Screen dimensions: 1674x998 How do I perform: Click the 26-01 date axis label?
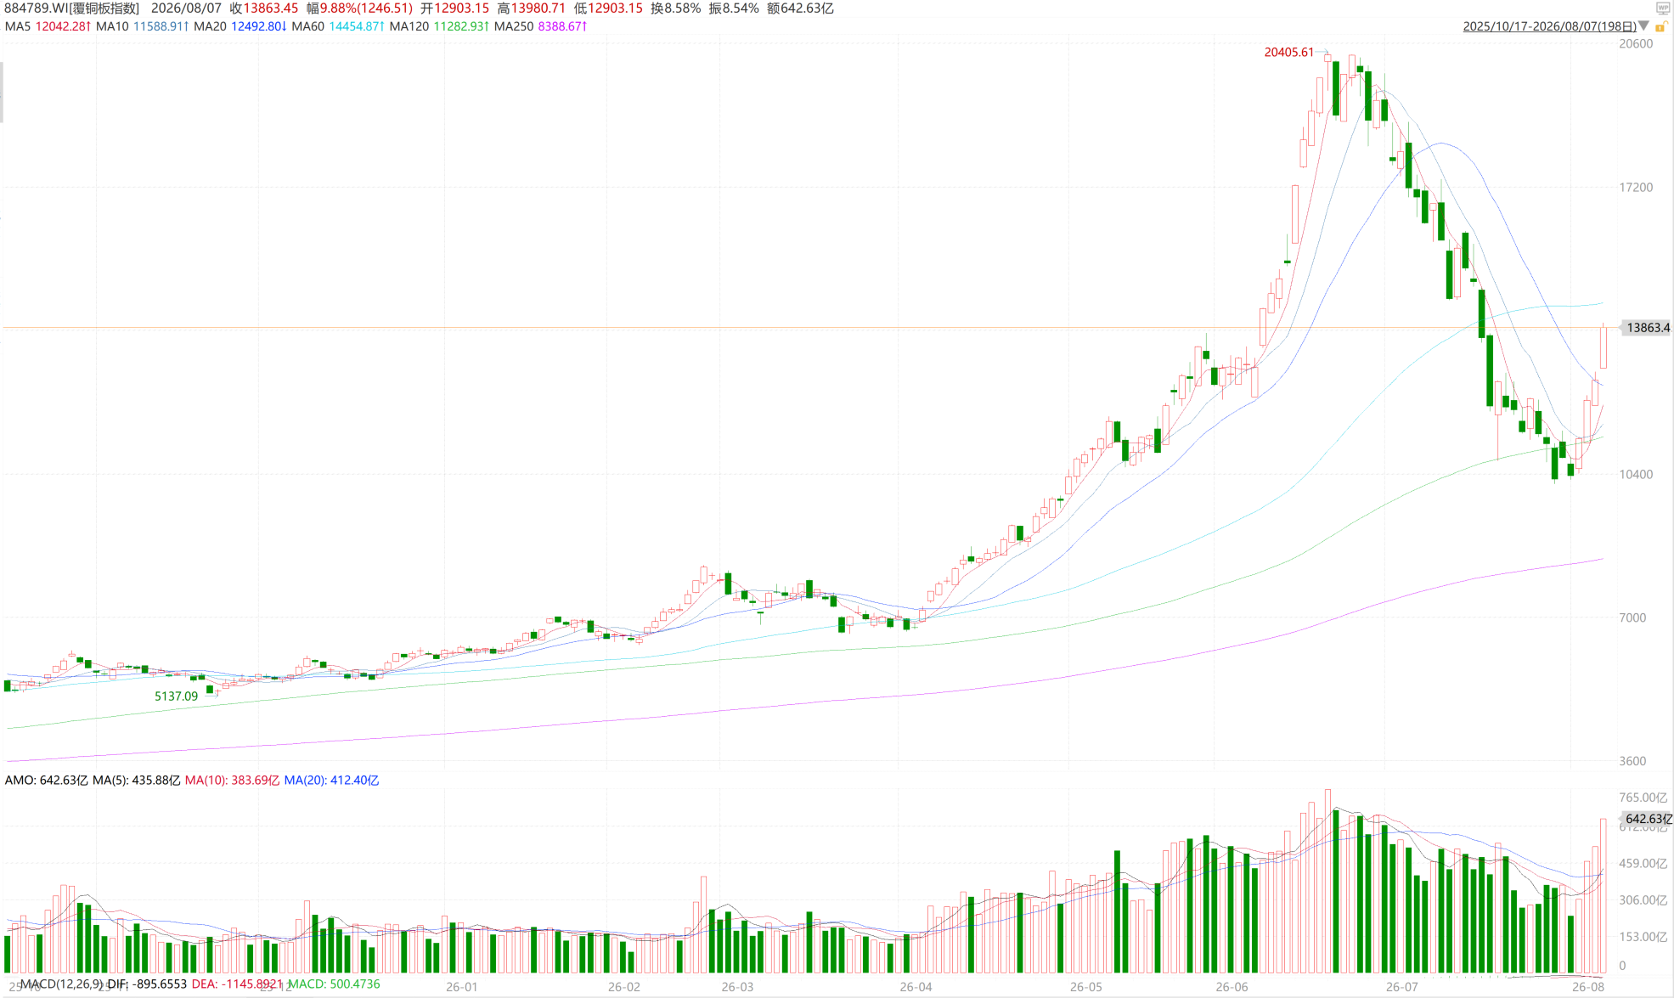[x=461, y=987]
